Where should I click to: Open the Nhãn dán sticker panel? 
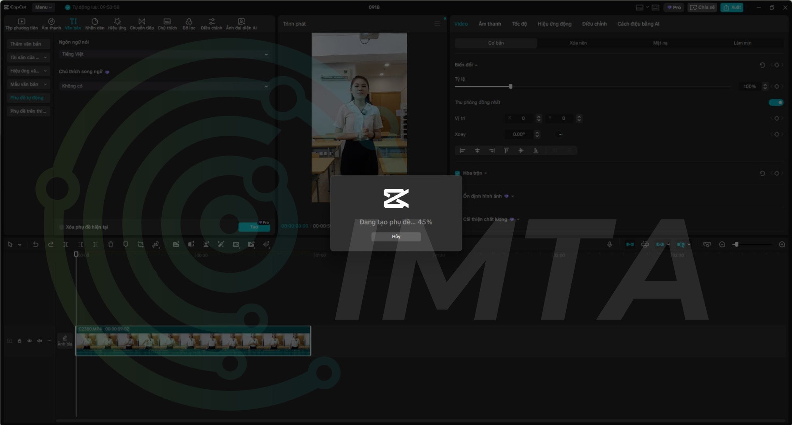click(95, 23)
